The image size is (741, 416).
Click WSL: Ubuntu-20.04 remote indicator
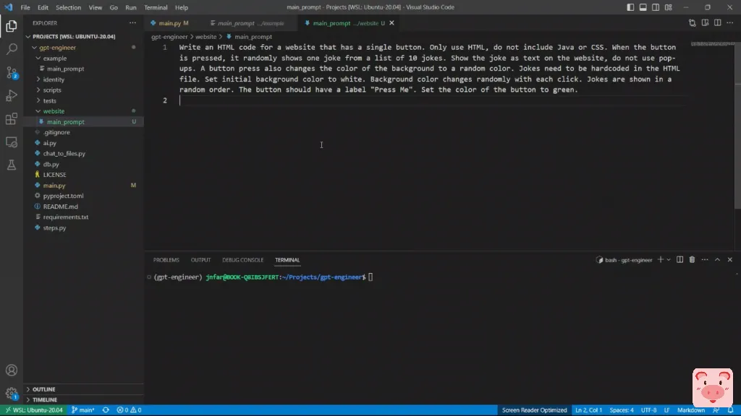click(x=33, y=410)
